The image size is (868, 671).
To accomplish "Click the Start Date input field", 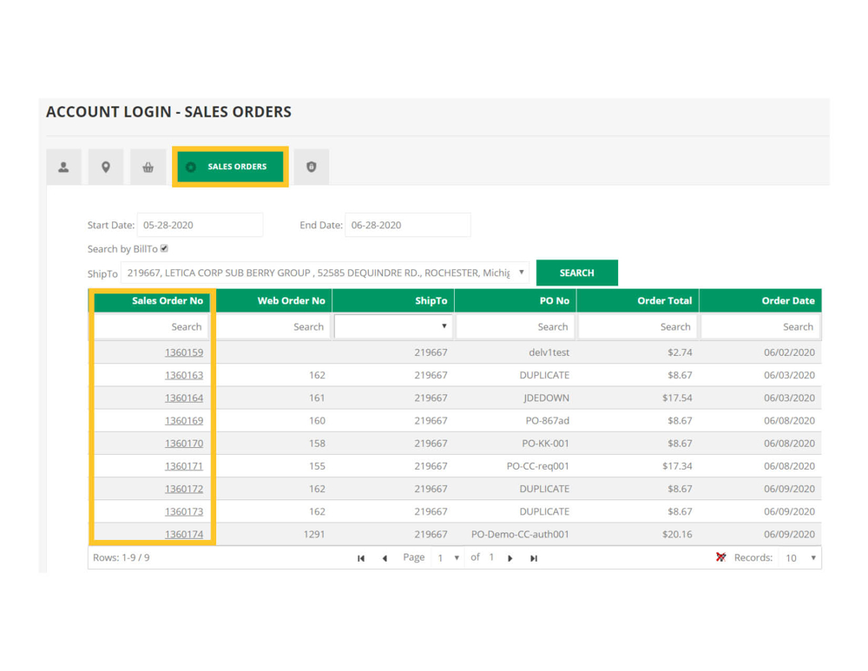I will (x=200, y=225).
